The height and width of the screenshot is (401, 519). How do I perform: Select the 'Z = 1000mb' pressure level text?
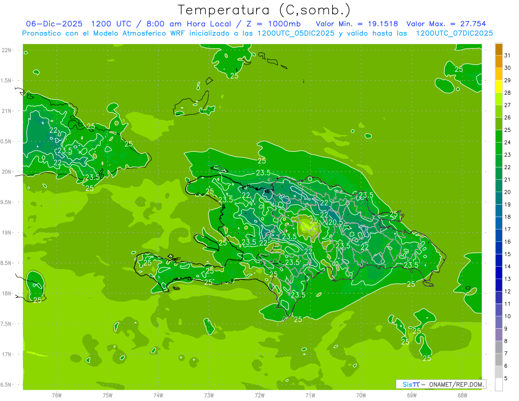coord(273,24)
